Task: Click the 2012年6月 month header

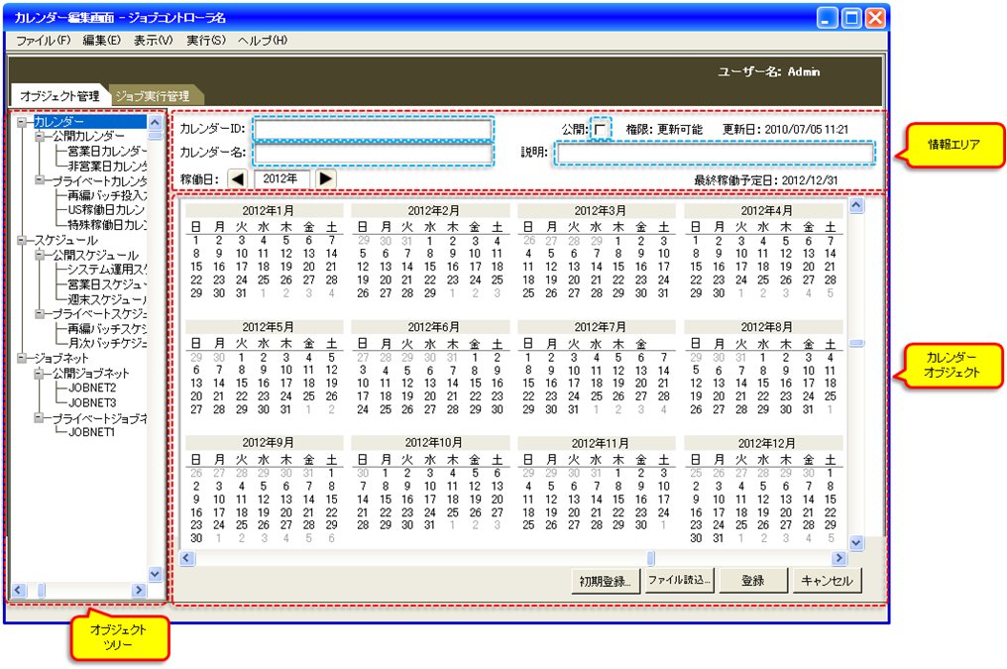Action: (x=433, y=327)
